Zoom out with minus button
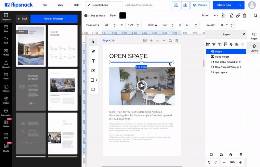The height and width of the screenshot is (167, 260). [224, 162]
